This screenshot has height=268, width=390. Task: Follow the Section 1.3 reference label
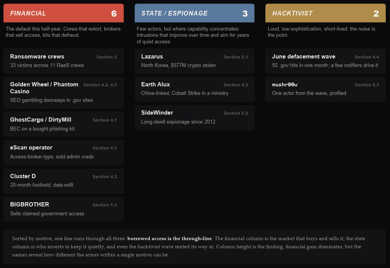pos(105,205)
